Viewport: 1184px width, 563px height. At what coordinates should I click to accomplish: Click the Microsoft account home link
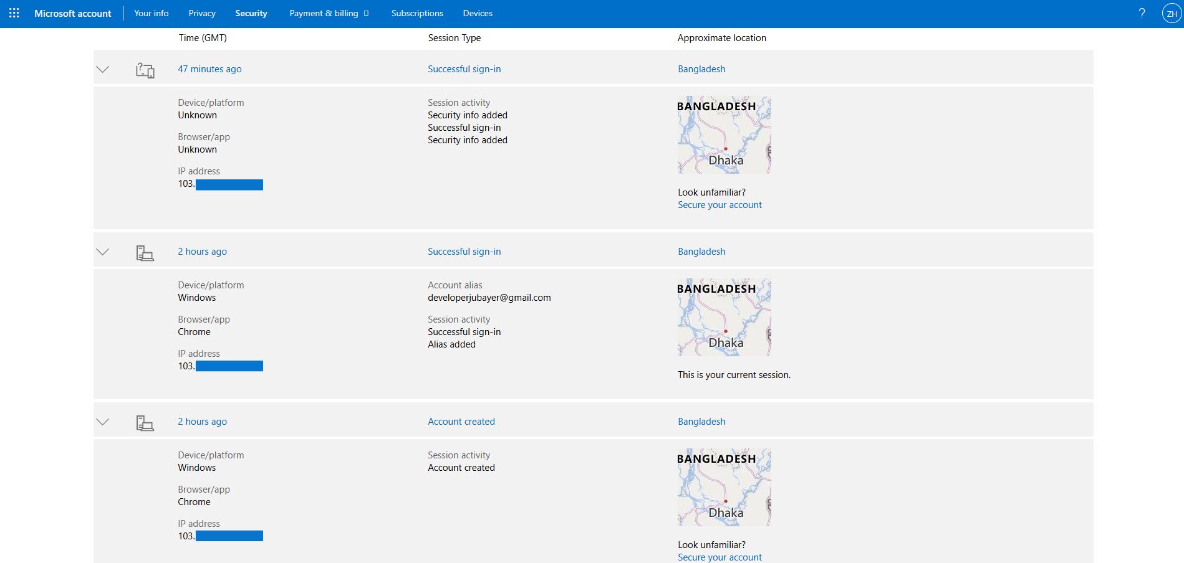point(72,13)
